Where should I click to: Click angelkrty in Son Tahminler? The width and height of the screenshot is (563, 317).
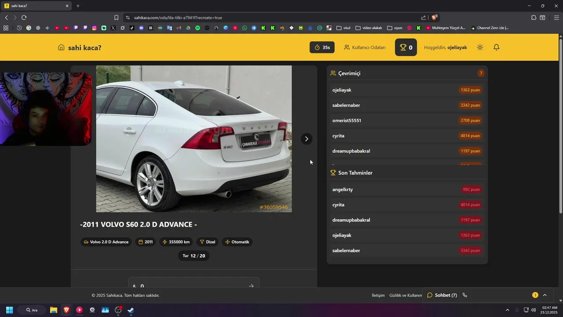tap(407, 189)
